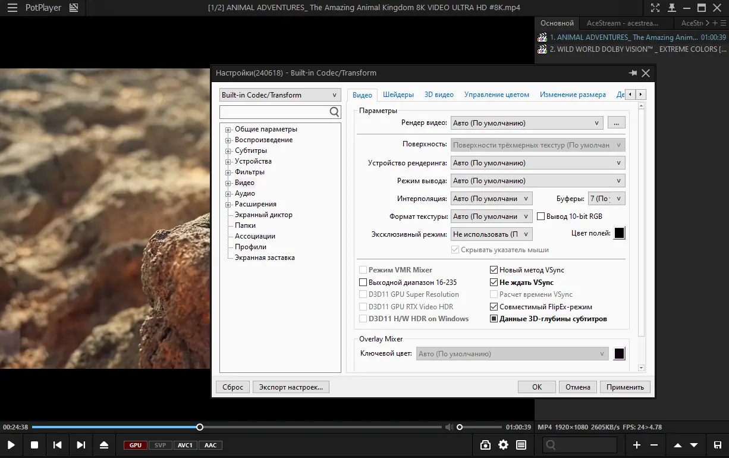The image size is (729, 458).
Task: Click the GPU indicator badge
Action: coord(136,445)
